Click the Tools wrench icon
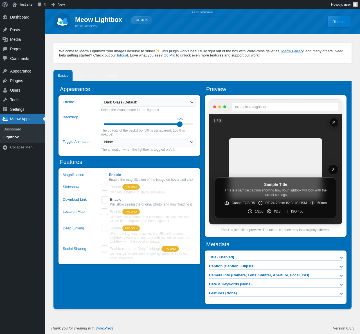360x334 pixels. click(x=5, y=100)
